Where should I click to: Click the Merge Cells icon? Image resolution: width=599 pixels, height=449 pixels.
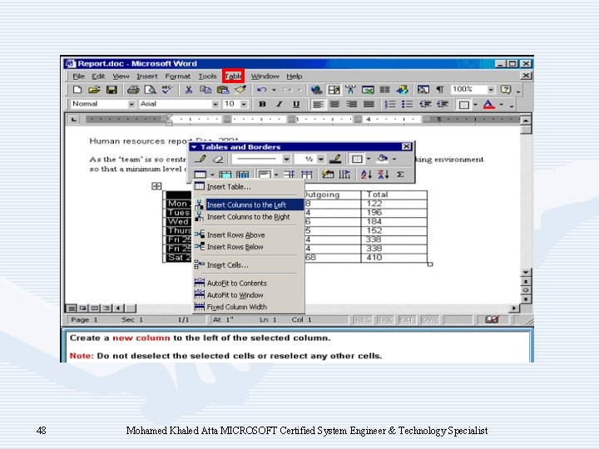pos(225,175)
